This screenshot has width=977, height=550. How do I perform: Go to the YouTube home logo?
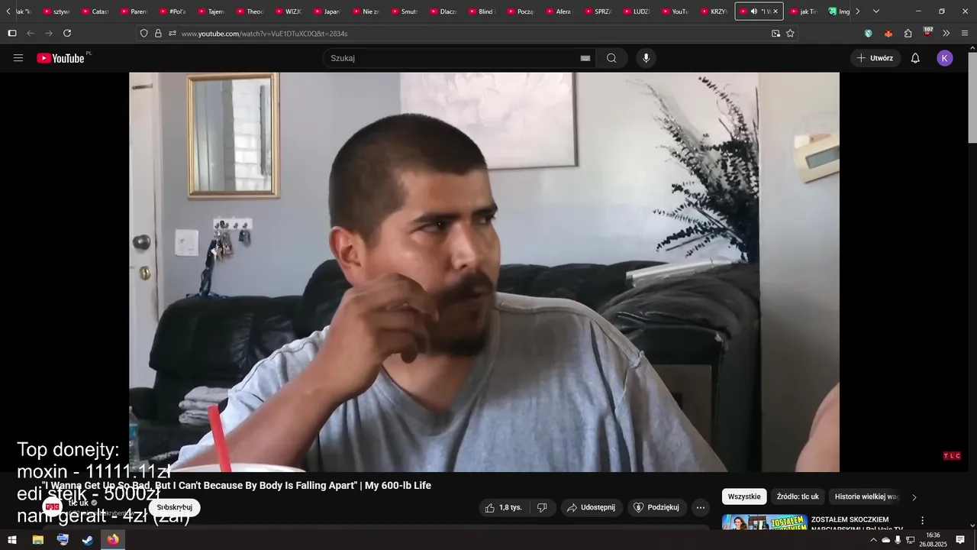61,58
